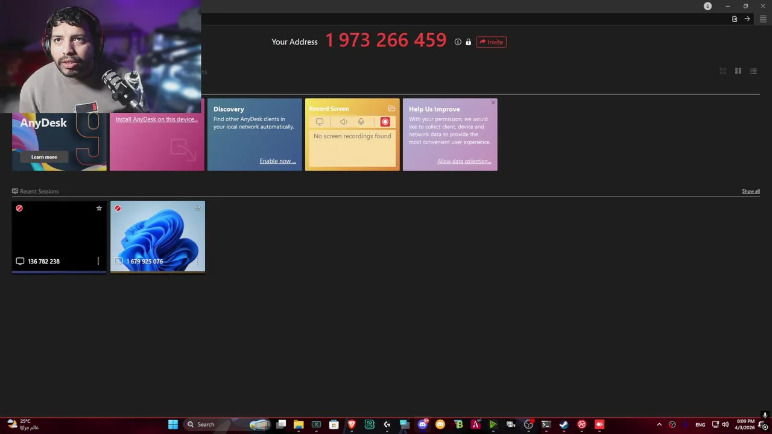Click 'No screen recordings found' text
The image size is (772, 434).
tap(352, 136)
